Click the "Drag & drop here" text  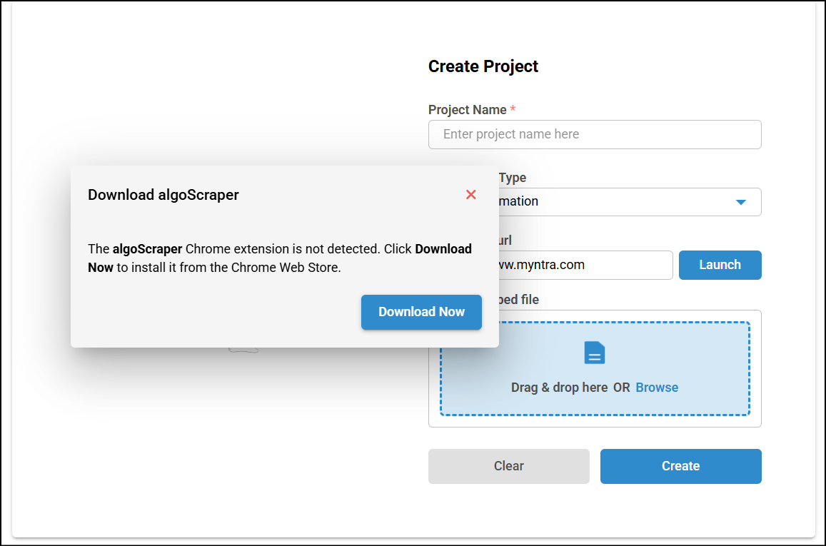559,388
